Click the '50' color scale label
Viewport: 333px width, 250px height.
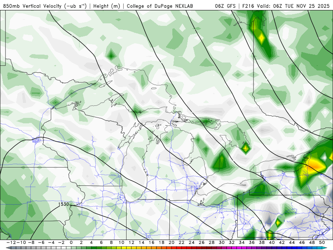click(x=322, y=242)
